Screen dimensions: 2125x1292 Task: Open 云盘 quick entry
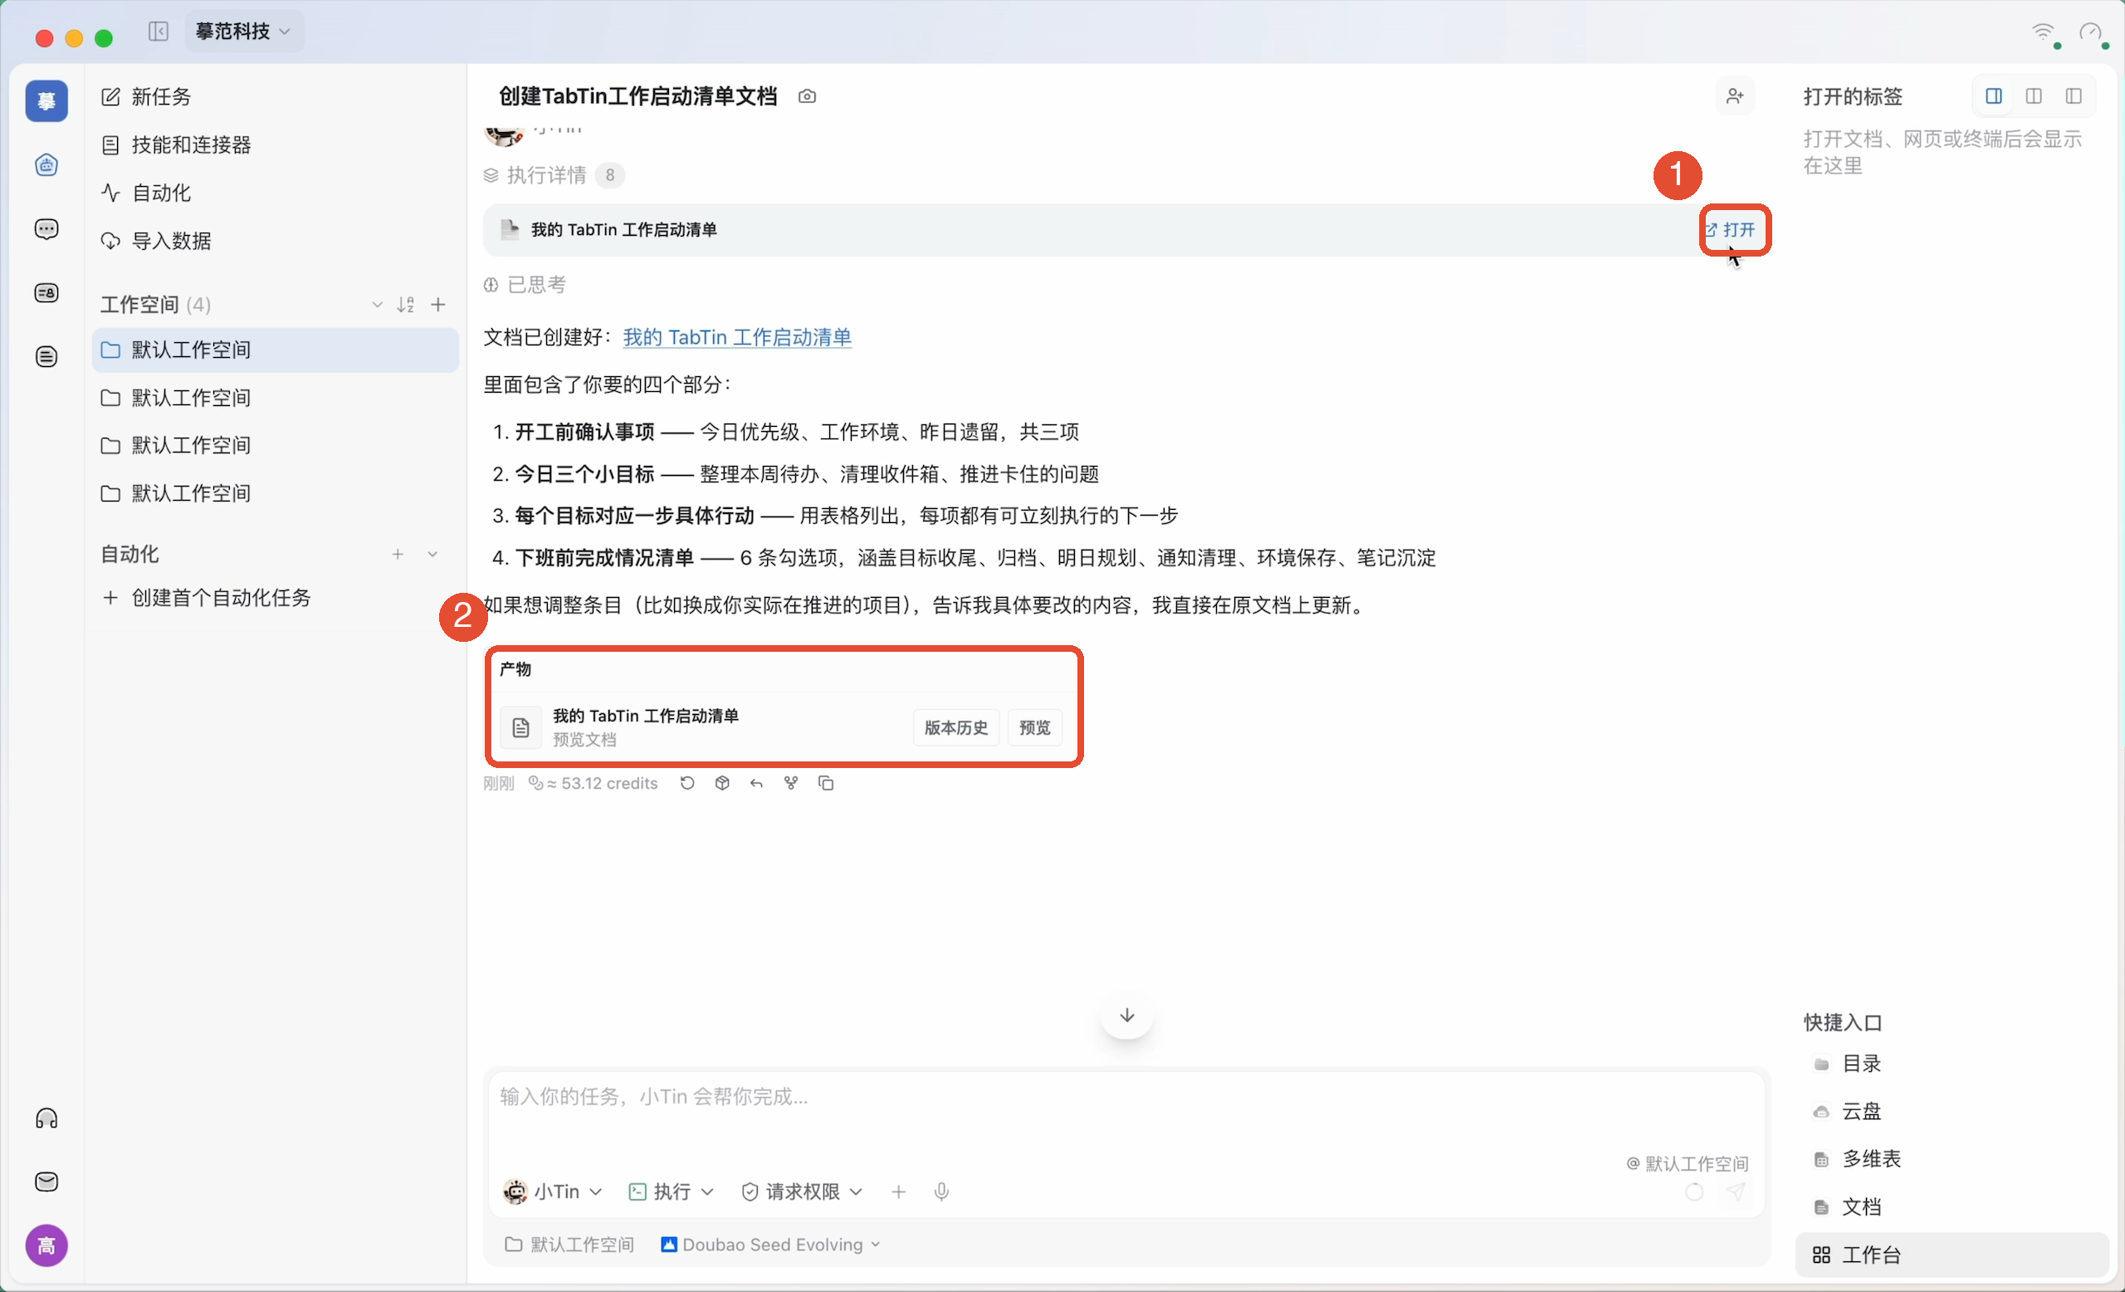tap(1952, 1111)
